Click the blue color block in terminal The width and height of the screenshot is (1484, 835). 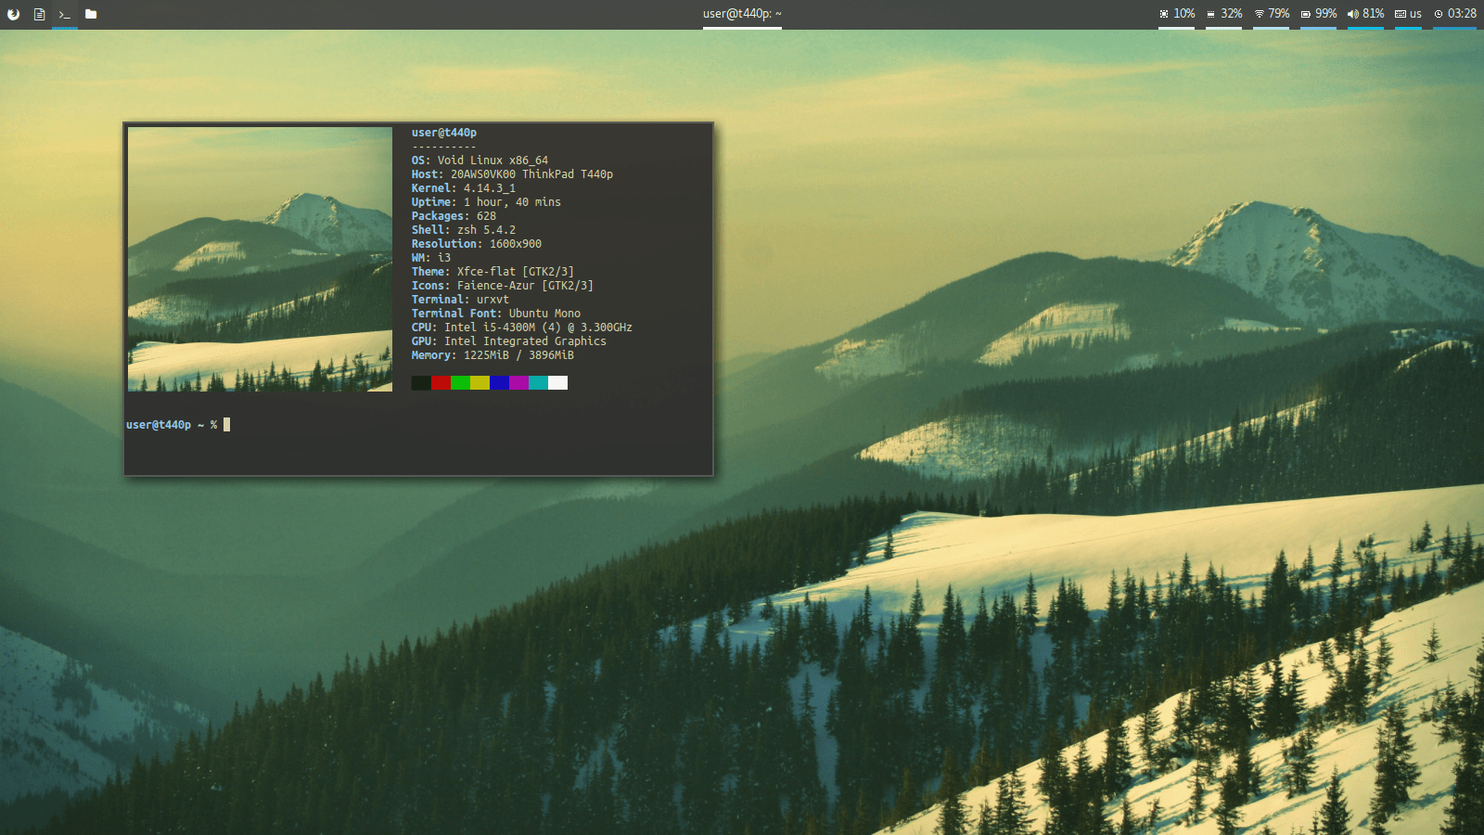[499, 382]
